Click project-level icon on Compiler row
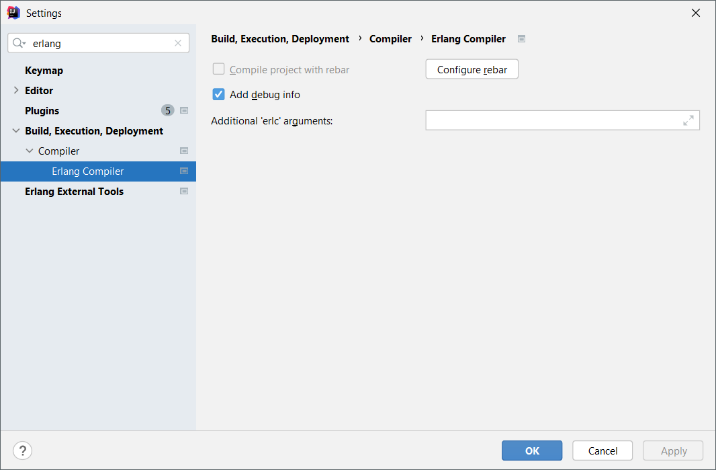716x470 pixels. [x=184, y=151]
